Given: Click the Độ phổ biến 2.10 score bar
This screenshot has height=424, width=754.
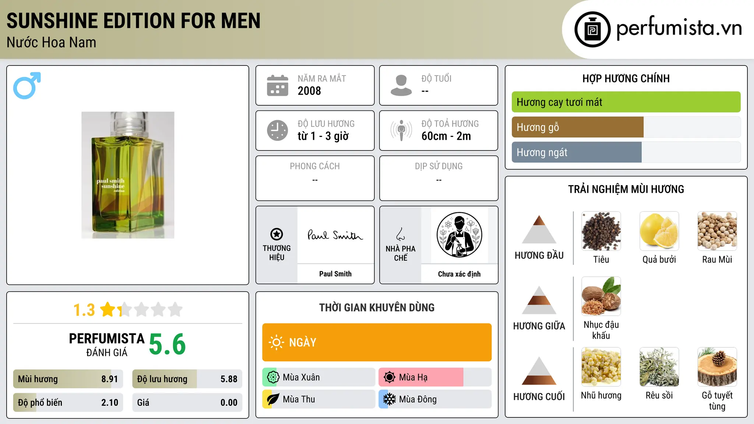Looking at the screenshot, I should [x=68, y=403].
